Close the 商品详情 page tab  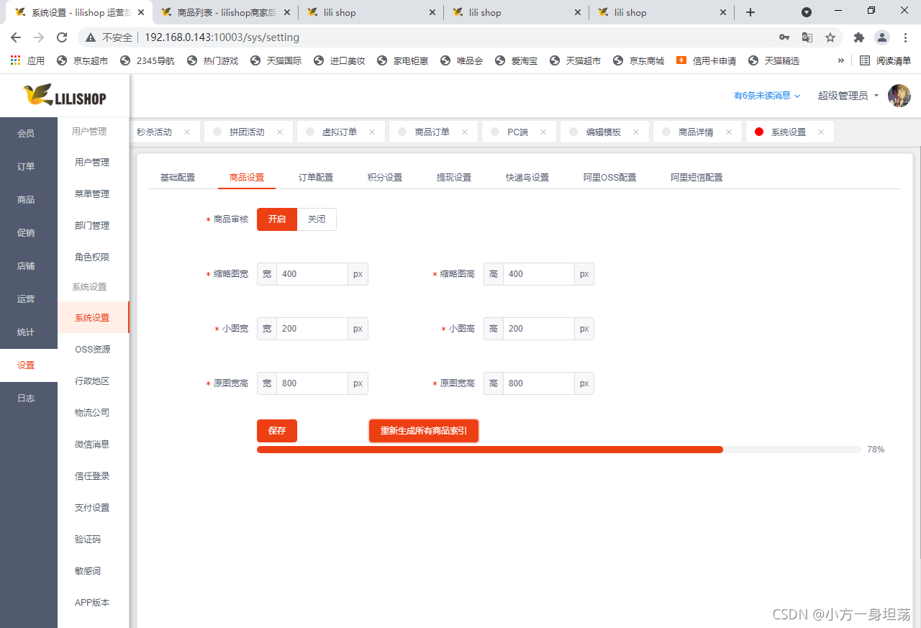(x=729, y=132)
